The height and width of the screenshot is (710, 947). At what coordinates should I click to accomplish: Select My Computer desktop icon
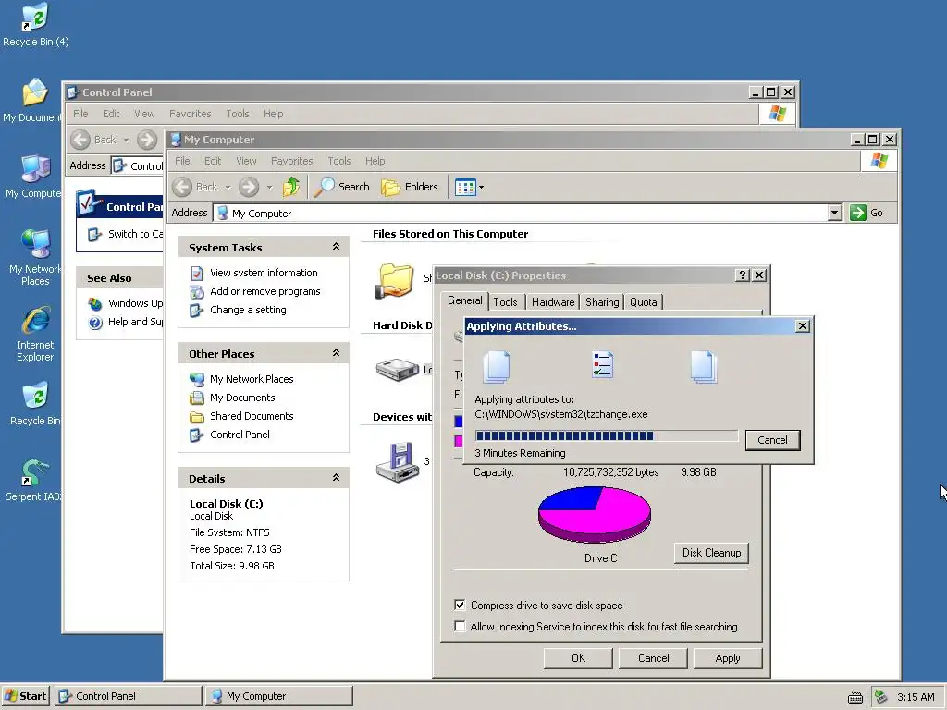point(34,177)
